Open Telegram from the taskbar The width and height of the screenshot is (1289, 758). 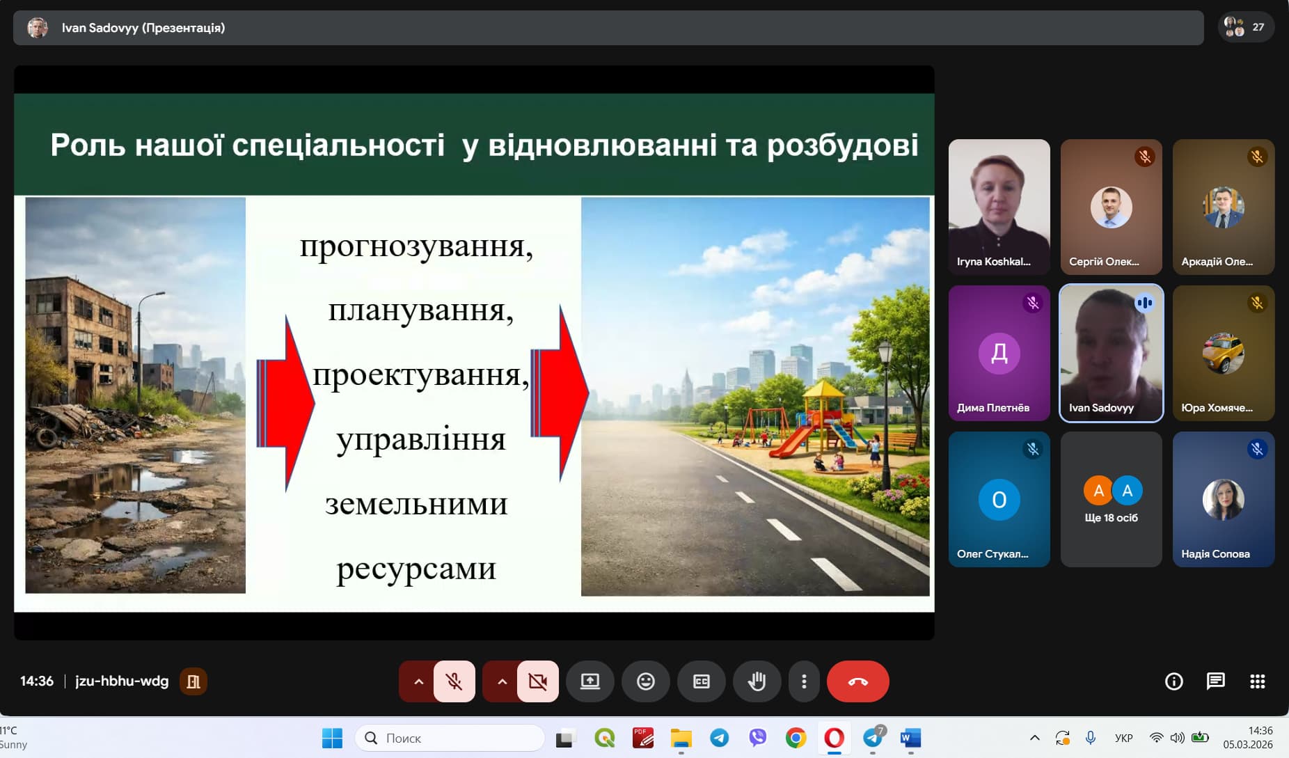[x=719, y=738]
